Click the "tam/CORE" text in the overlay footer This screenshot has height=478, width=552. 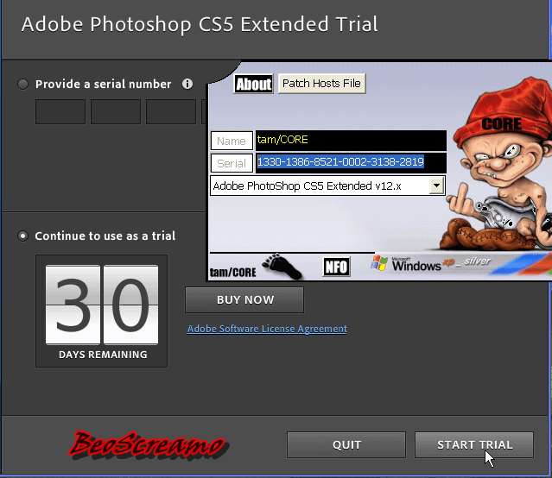click(x=232, y=273)
